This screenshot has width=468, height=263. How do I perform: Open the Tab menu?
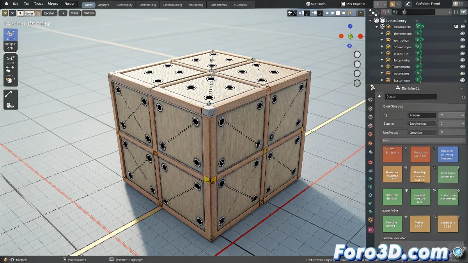27,4
